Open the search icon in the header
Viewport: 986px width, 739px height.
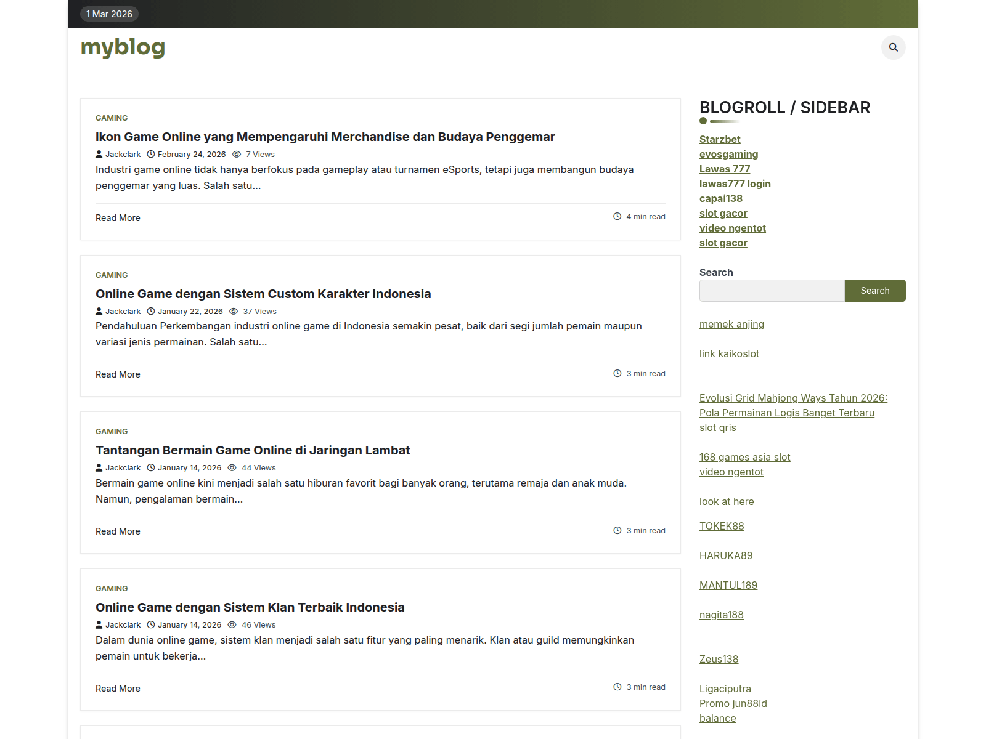pos(894,47)
